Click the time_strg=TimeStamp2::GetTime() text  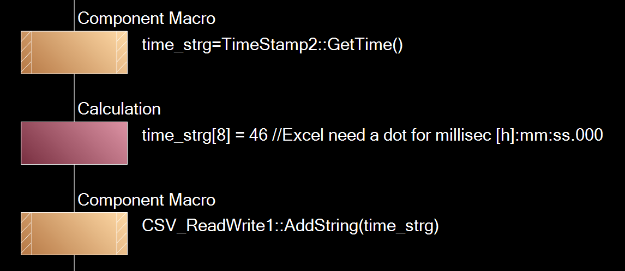tap(272, 45)
